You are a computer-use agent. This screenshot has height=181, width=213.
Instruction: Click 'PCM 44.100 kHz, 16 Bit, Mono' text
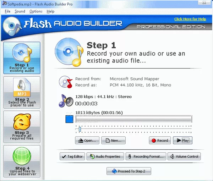(x=140, y=85)
